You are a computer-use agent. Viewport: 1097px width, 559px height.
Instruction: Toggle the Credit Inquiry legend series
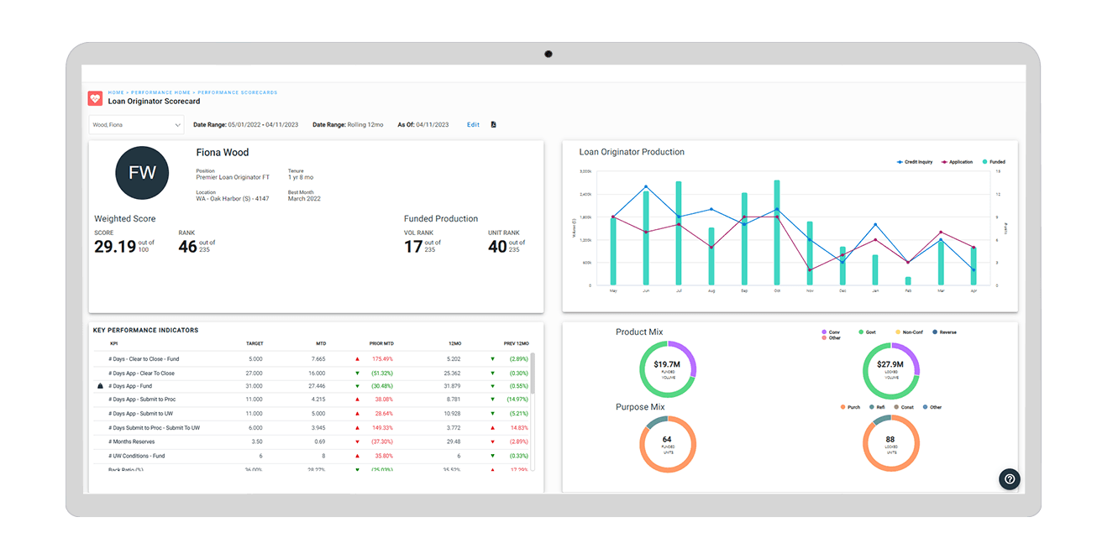pyautogui.click(x=915, y=162)
